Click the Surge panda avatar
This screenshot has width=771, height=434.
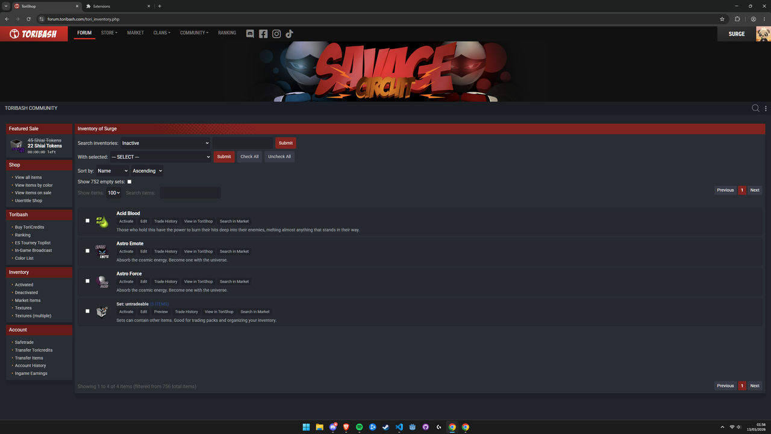pyautogui.click(x=763, y=34)
